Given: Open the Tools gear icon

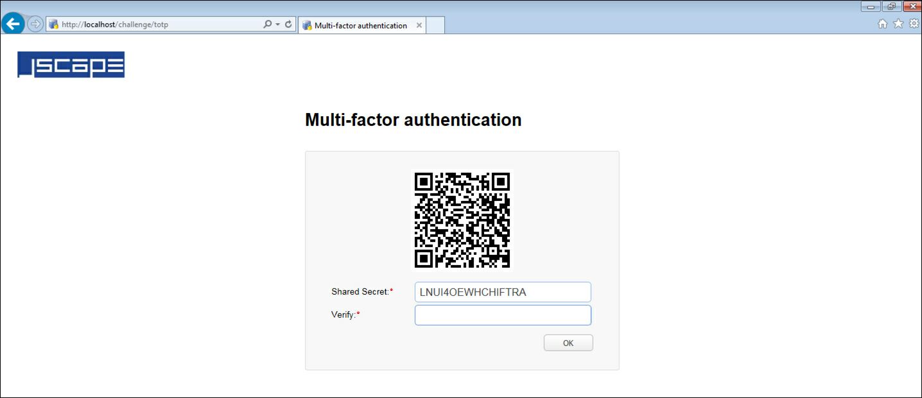Looking at the screenshot, I should (x=914, y=24).
